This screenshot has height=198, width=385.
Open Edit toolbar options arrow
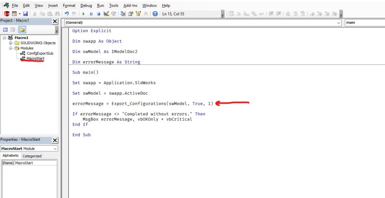[x=341, y=14]
